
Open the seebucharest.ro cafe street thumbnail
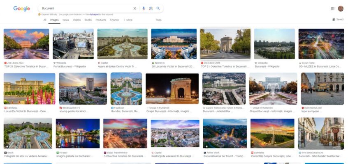click(321, 134)
